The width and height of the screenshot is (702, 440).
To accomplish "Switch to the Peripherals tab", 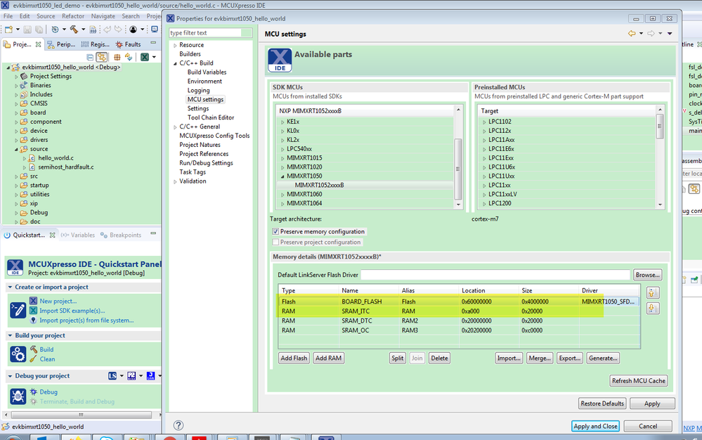I will click(x=61, y=44).
